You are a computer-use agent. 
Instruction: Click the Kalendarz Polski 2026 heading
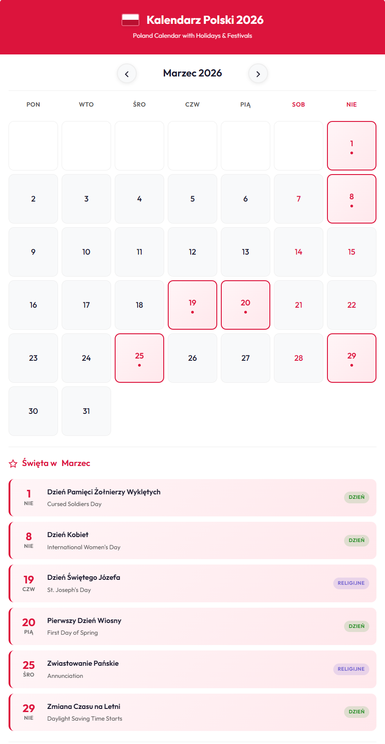click(205, 20)
